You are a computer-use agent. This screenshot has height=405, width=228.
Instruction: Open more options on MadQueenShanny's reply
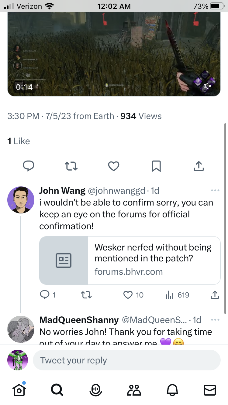click(215, 320)
